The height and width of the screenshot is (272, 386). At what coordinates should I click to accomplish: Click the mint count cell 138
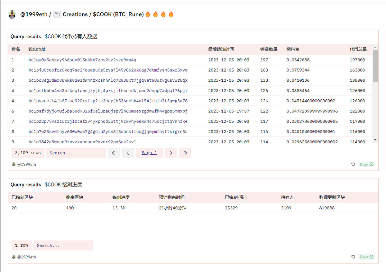pos(264,80)
